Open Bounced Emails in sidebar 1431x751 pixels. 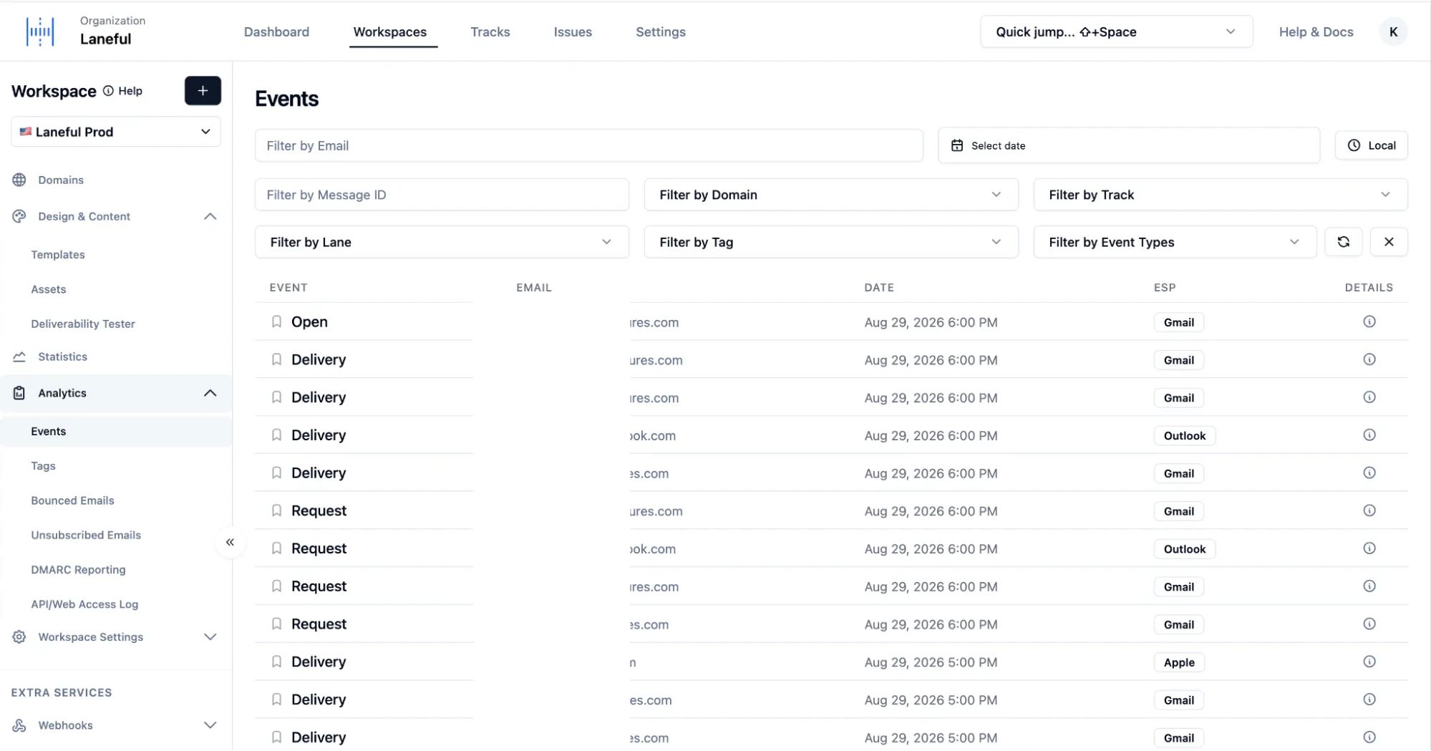pyautogui.click(x=72, y=500)
